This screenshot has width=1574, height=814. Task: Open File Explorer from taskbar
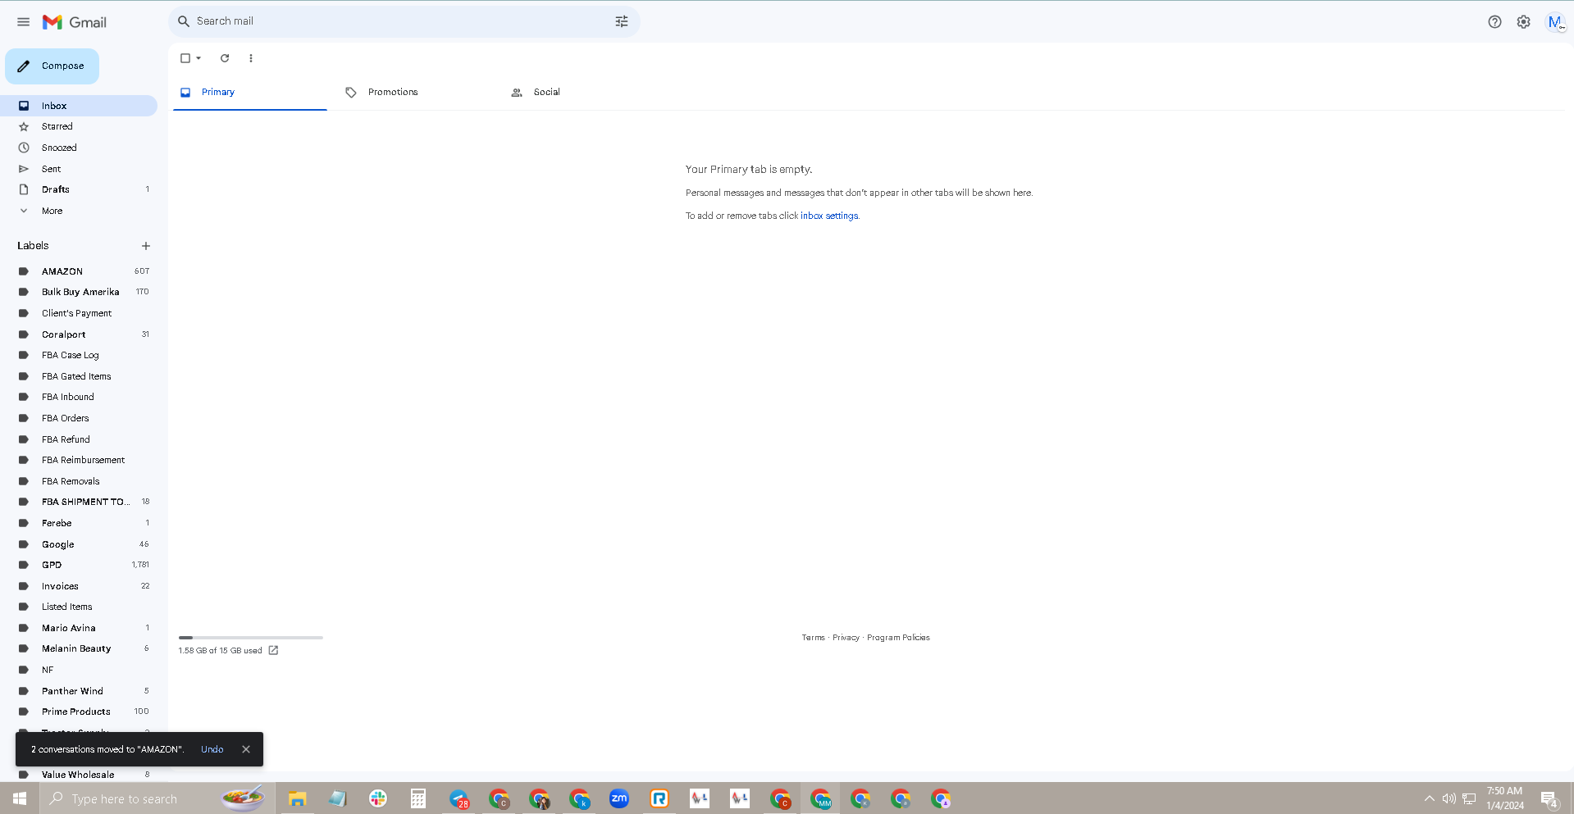coord(297,798)
